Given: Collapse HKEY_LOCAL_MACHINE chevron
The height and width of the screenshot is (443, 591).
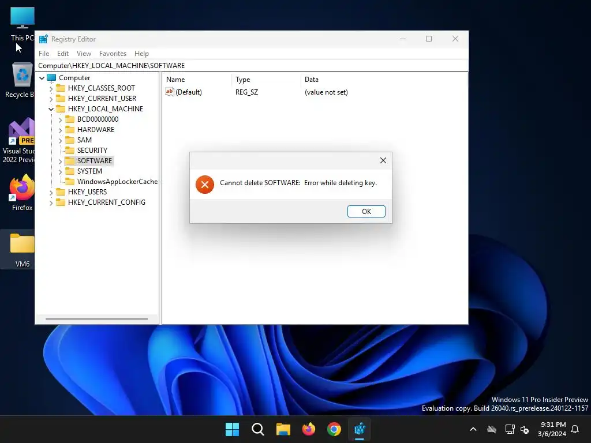Looking at the screenshot, I should coord(51,109).
